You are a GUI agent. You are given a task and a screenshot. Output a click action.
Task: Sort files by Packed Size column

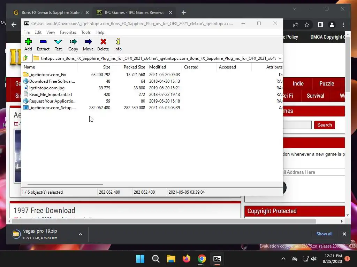[129, 67]
